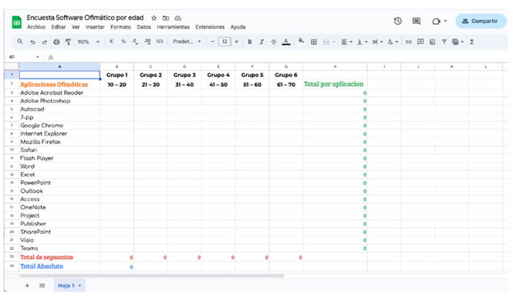Open the borders tool
521x301 pixels.
[314, 42]
